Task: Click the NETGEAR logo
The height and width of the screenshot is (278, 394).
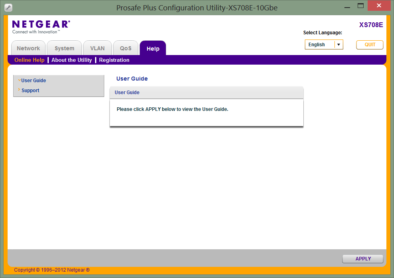Action: pos(41,27)
